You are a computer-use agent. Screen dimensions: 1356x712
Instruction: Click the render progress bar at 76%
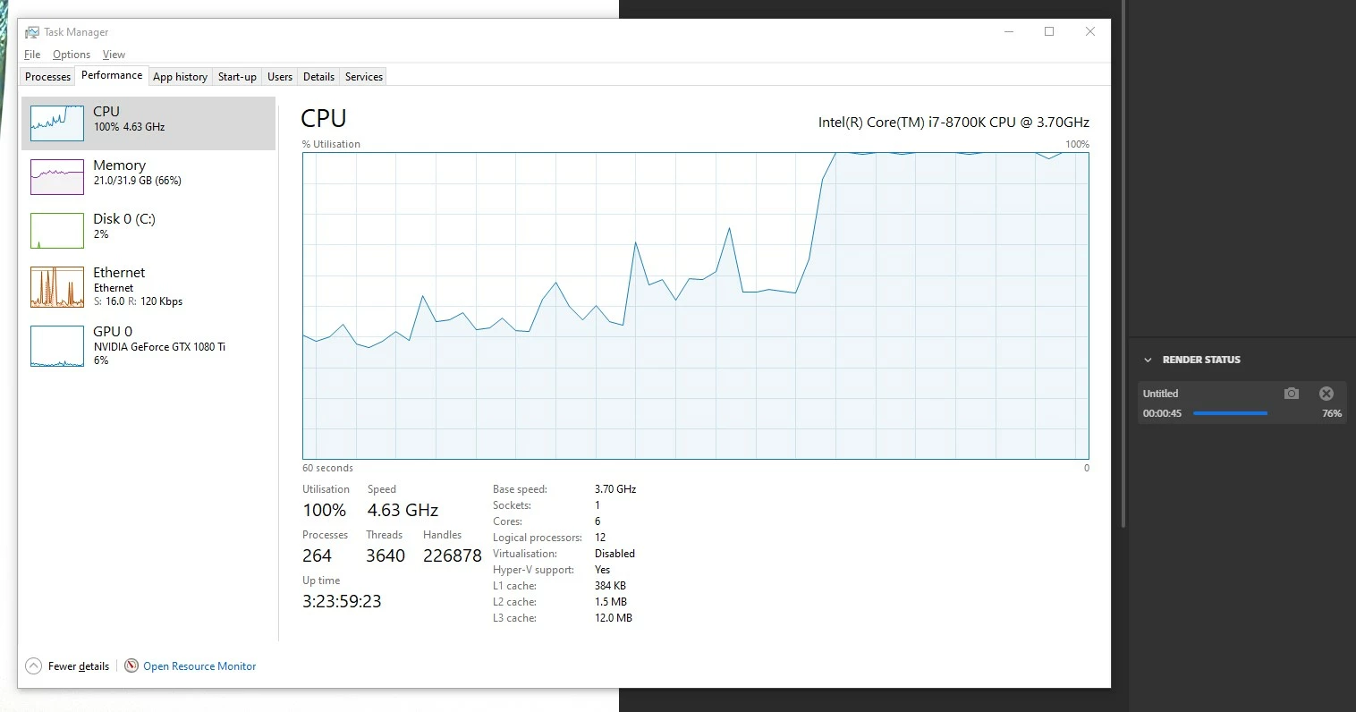(x=1230, y=413)
